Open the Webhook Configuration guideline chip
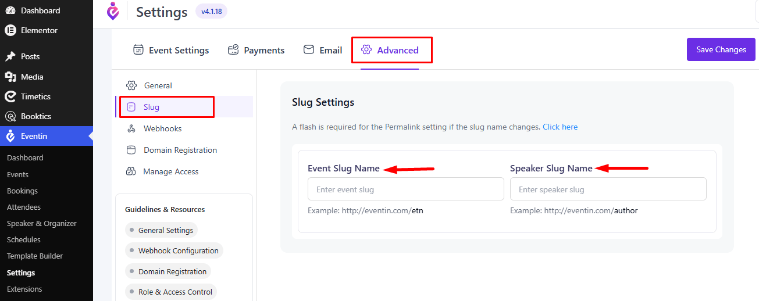759x301 pixels. [174, 251]
